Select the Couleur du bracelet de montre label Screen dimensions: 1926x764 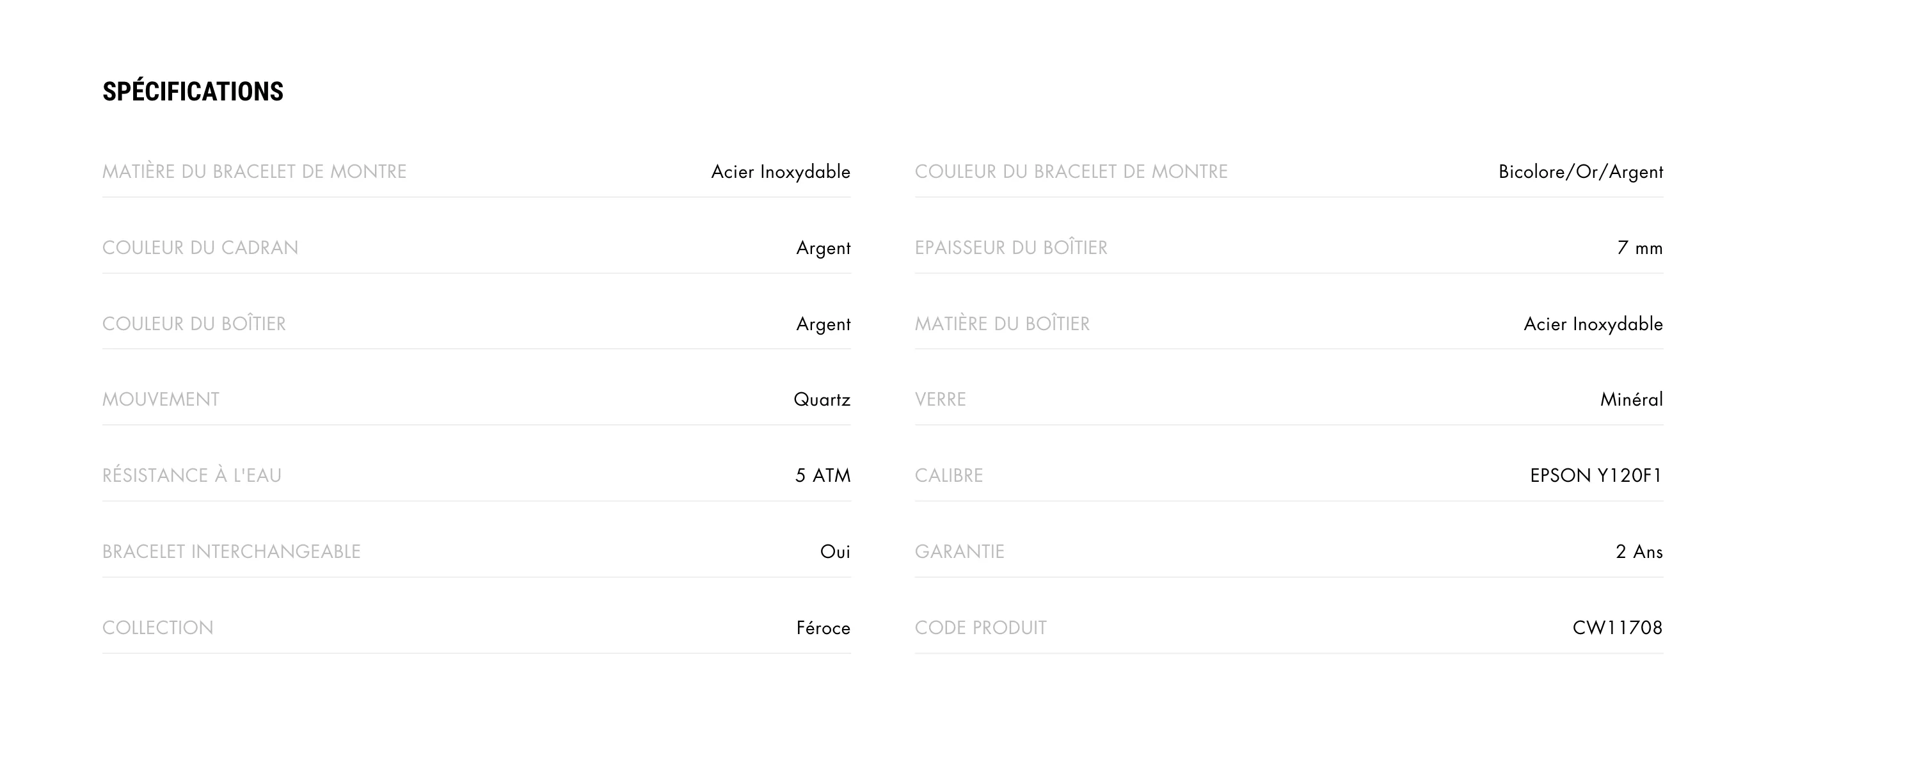1071,172
